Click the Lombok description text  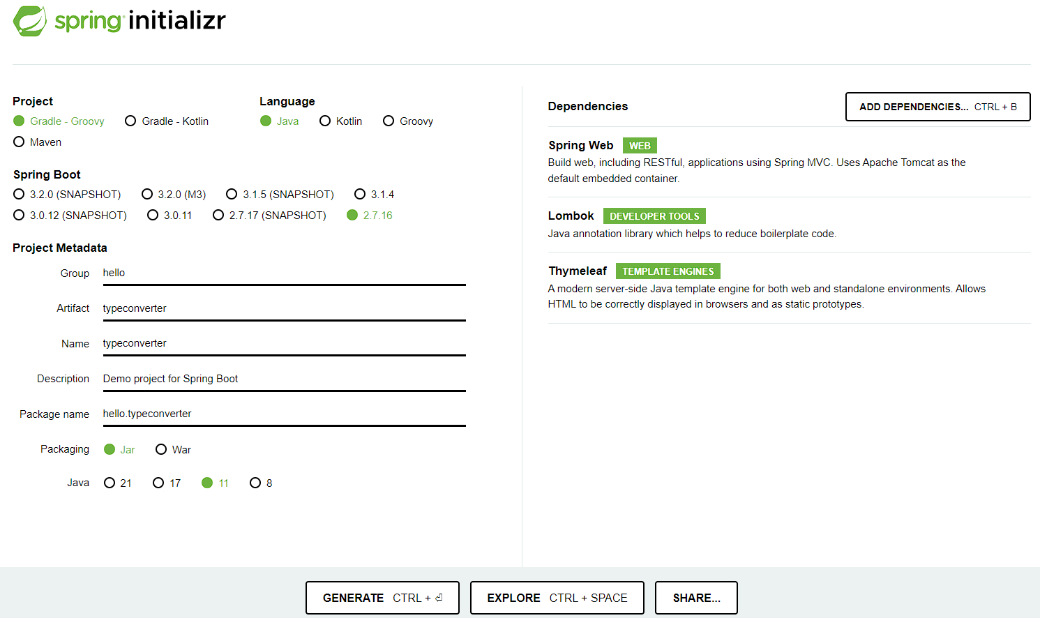(x=692, y=234)
